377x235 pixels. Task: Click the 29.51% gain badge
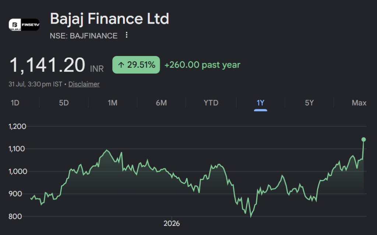click(x=136, y=65)
